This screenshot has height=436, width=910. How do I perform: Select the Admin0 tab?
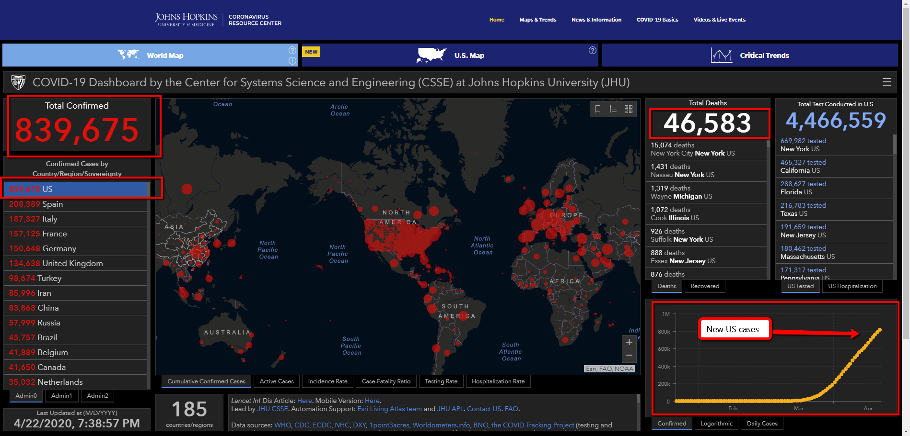[x=26, y=396]
